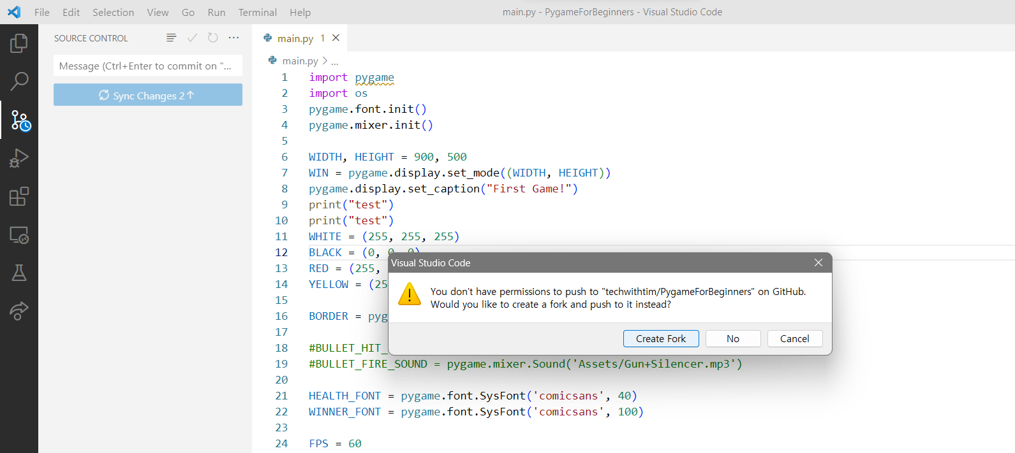Click the RED variable on line 13
Viewport: 1015px width, 453px height.
tap(318, 268)
